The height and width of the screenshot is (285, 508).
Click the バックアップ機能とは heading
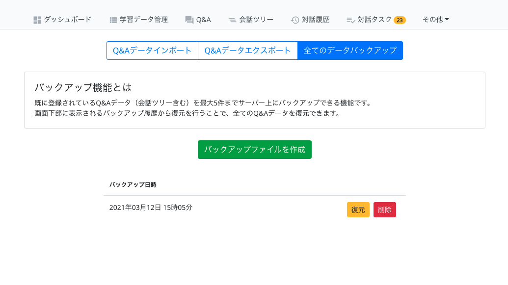pos(83,87)
